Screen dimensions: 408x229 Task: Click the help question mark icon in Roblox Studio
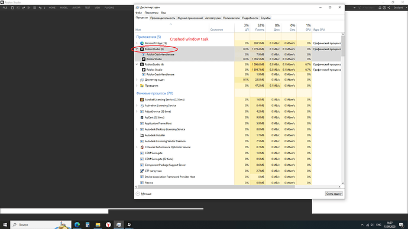coord(384,8)
